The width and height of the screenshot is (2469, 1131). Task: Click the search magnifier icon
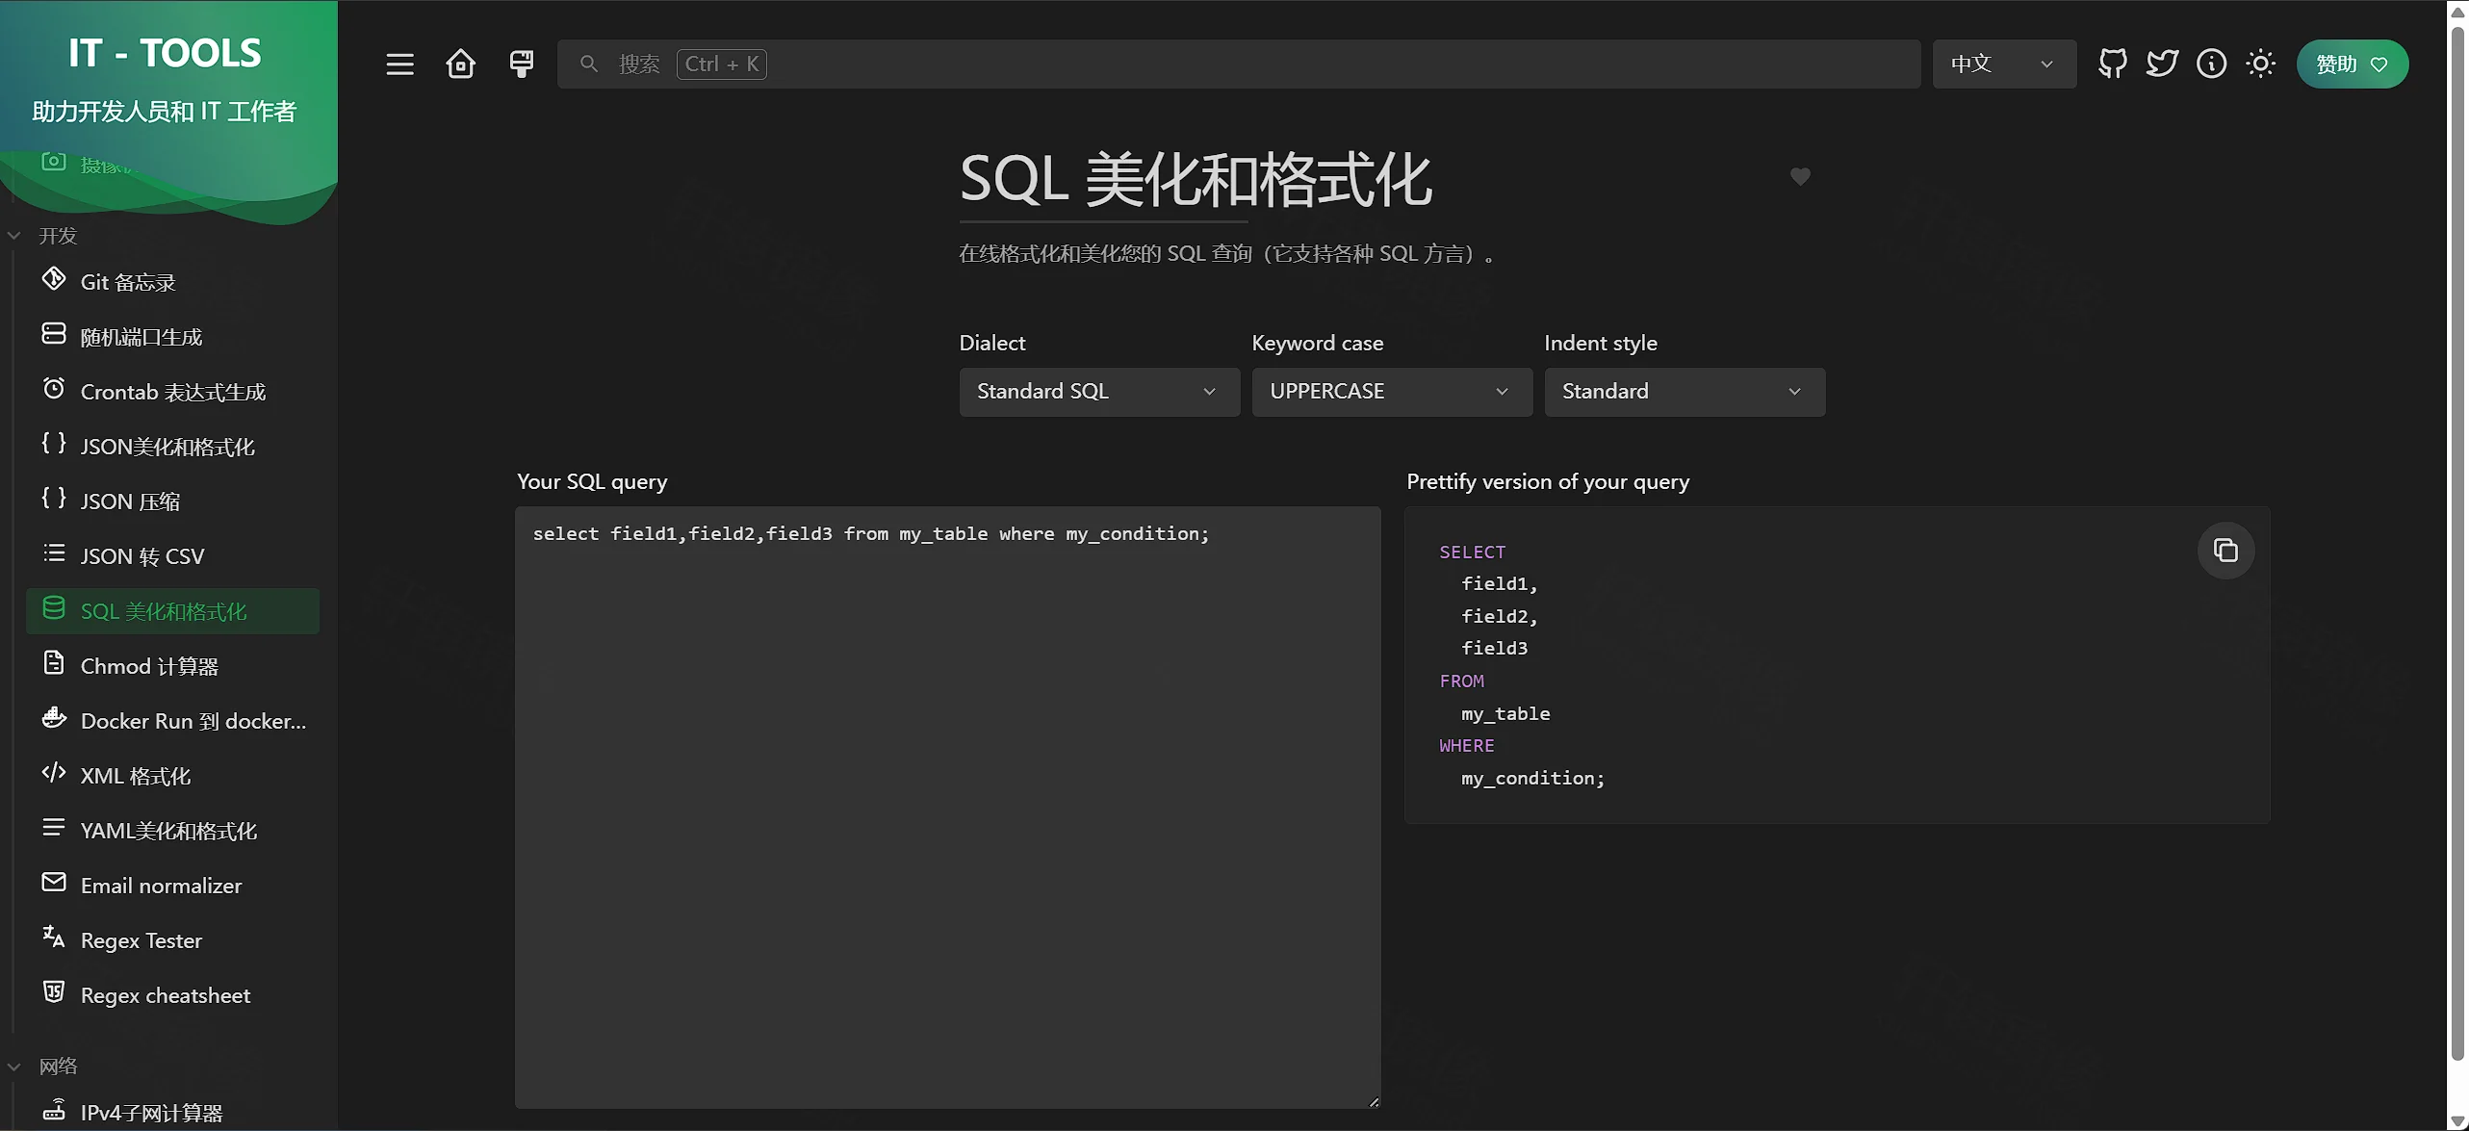click(589, 64)
